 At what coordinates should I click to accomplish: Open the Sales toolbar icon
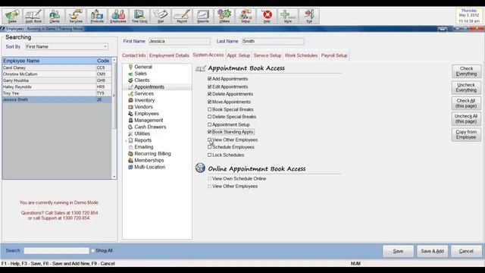(12, 16)
